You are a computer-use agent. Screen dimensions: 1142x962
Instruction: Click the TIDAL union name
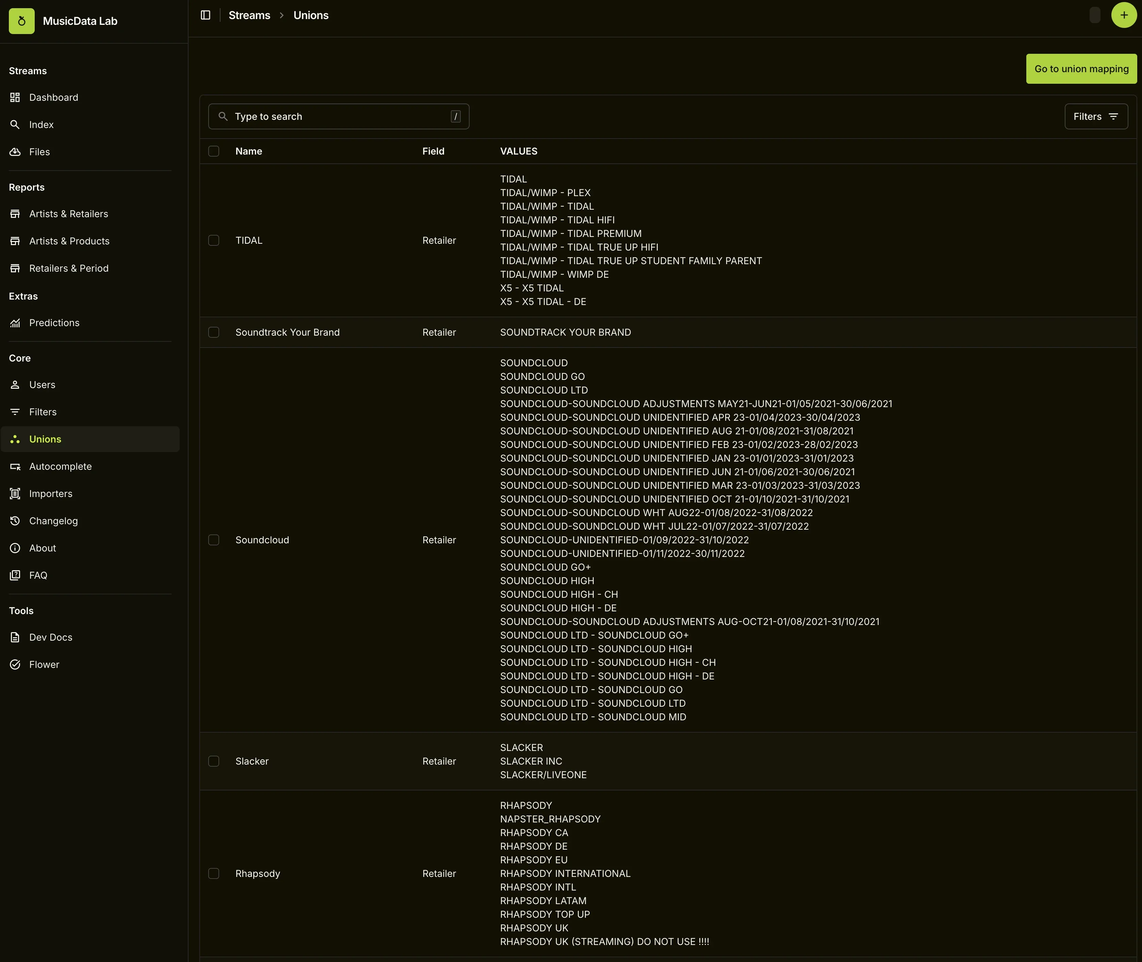(x=248, y=240)
